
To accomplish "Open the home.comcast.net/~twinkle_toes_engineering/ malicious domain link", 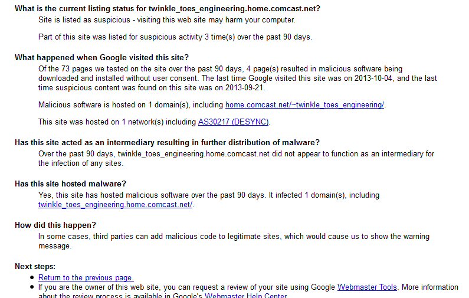I will 304,105.
